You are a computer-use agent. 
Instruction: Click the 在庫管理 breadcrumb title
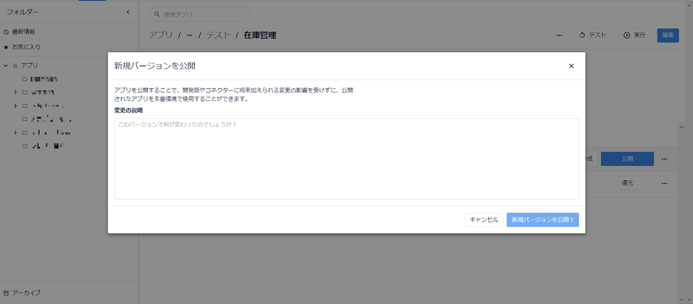(x=260, y=35)
